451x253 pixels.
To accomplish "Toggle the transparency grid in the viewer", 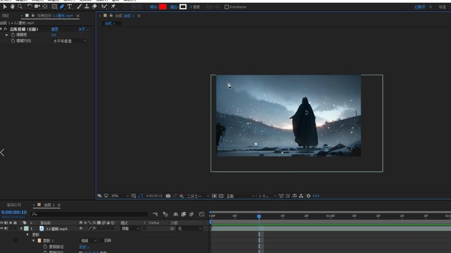I will 221,196.
